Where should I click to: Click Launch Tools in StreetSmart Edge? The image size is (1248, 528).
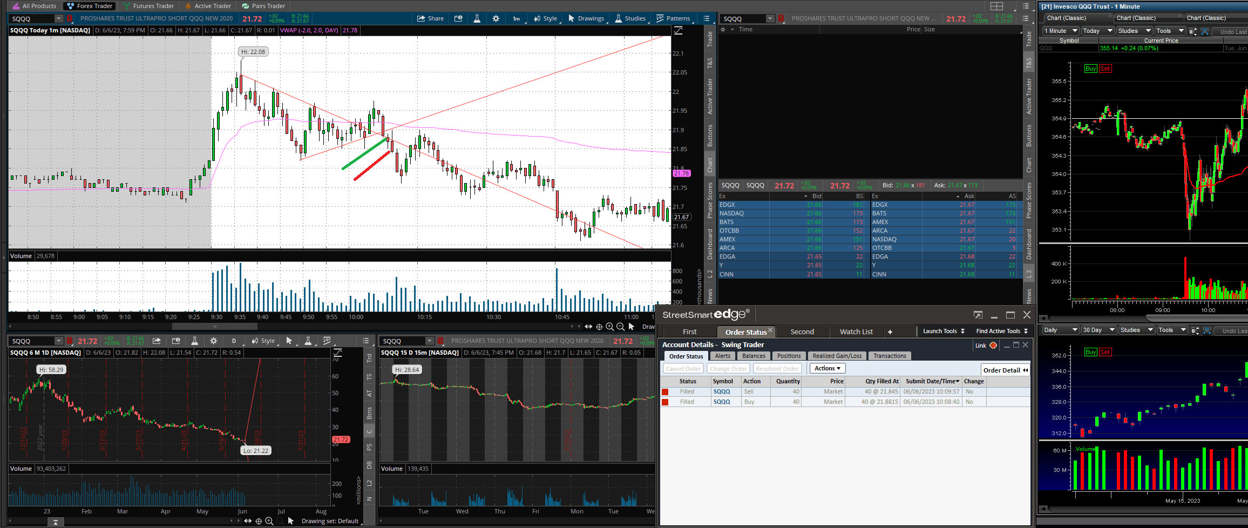943,331
